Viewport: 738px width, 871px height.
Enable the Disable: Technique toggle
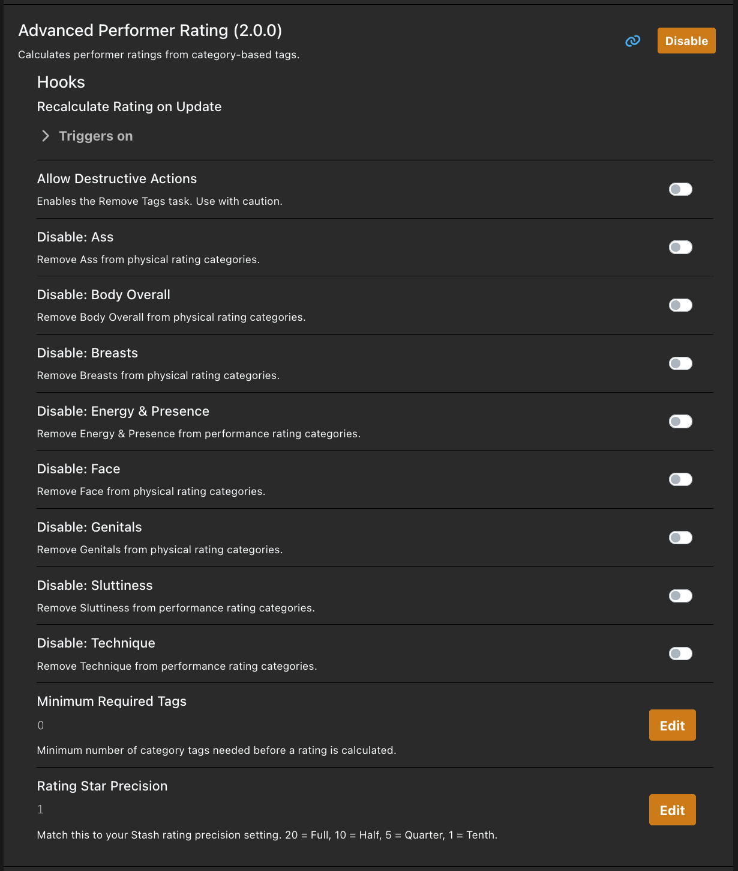coord(680,654)
